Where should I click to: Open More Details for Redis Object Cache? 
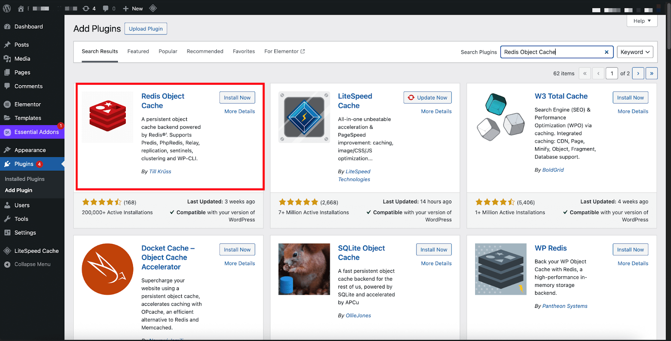(x=239, y=112)
